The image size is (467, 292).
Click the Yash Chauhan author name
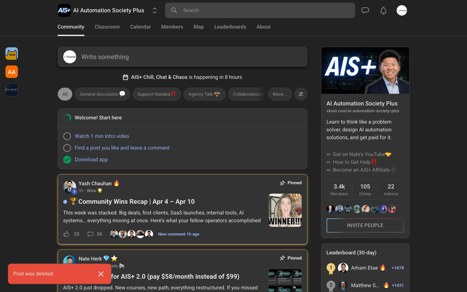point(95,184)
